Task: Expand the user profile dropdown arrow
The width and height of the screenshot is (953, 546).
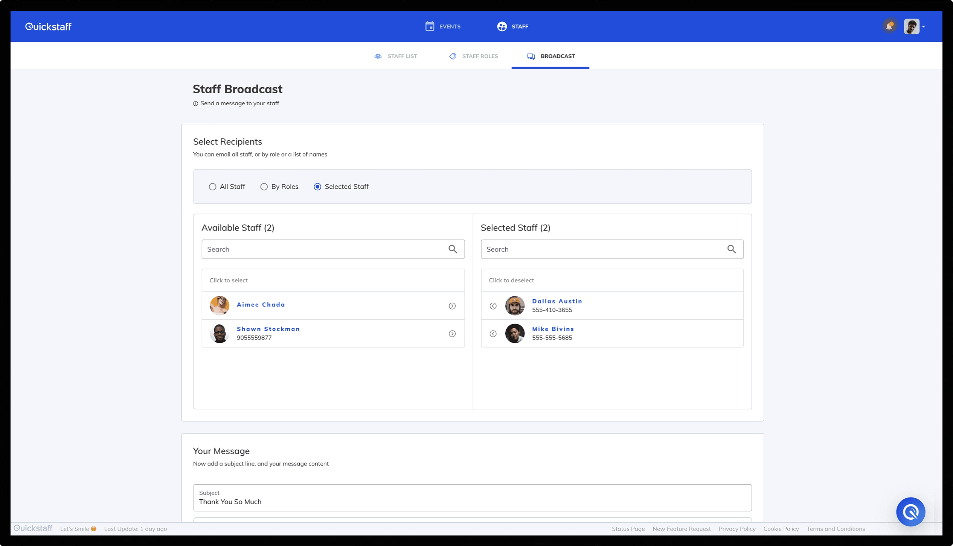Action: coord(924,27)
